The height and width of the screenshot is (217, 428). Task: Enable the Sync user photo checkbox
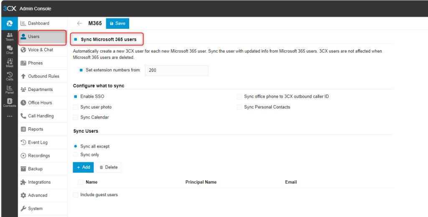(x=76, y=107)
